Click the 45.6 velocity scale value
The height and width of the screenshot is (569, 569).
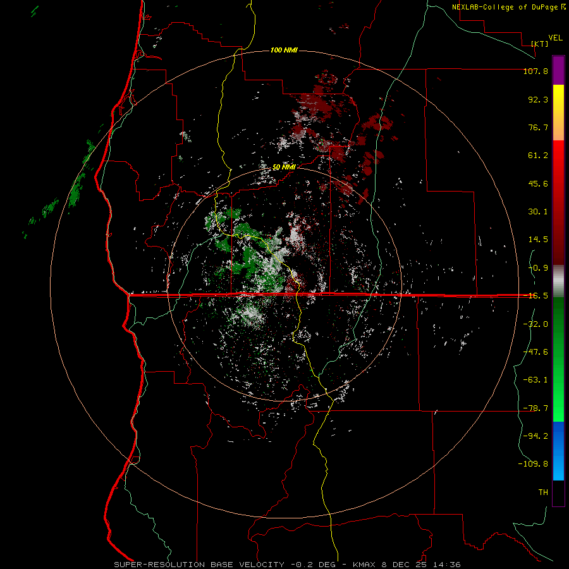[x=538, y=183]
